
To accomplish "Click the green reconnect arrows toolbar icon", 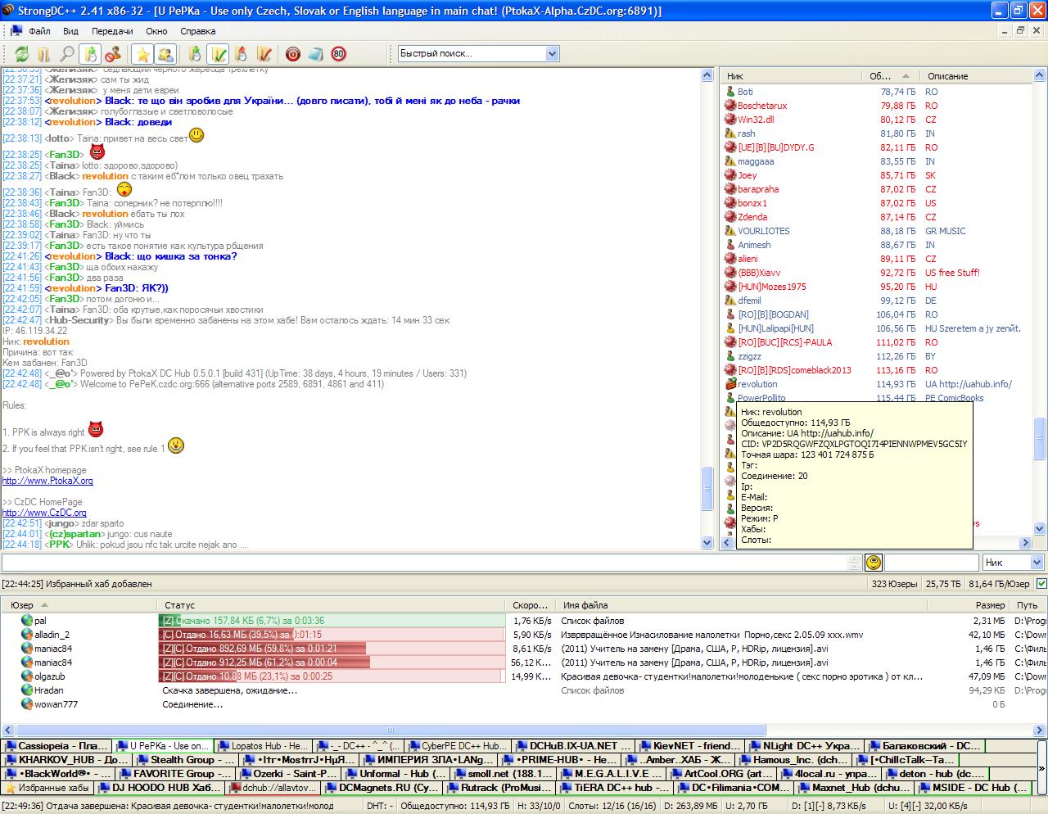I will coord(22,54).
